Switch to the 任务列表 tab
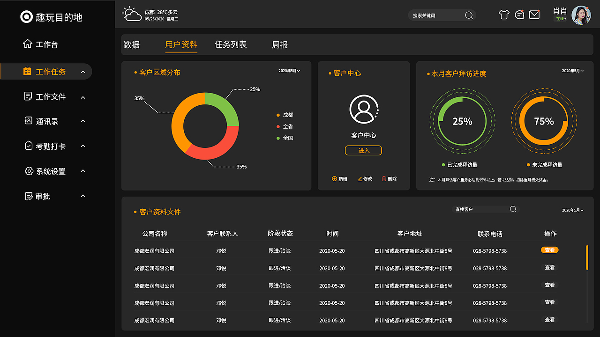600x337 pixels. tap(231, 45)
